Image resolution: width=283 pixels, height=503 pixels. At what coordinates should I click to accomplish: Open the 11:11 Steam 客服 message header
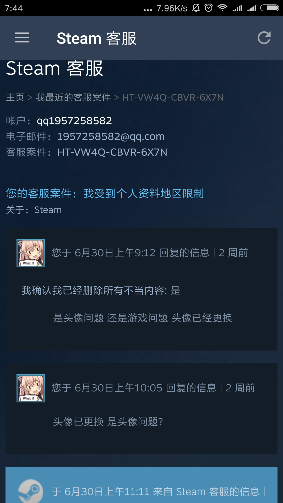158,492
